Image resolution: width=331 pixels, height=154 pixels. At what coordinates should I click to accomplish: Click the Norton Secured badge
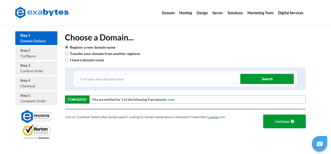click(36, 131)
